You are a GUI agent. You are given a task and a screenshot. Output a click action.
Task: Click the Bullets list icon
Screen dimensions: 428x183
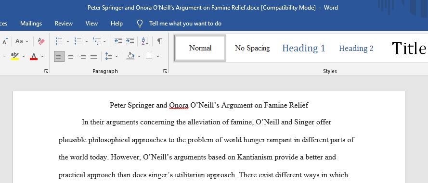pyautogui.click(x=59, y=41)
